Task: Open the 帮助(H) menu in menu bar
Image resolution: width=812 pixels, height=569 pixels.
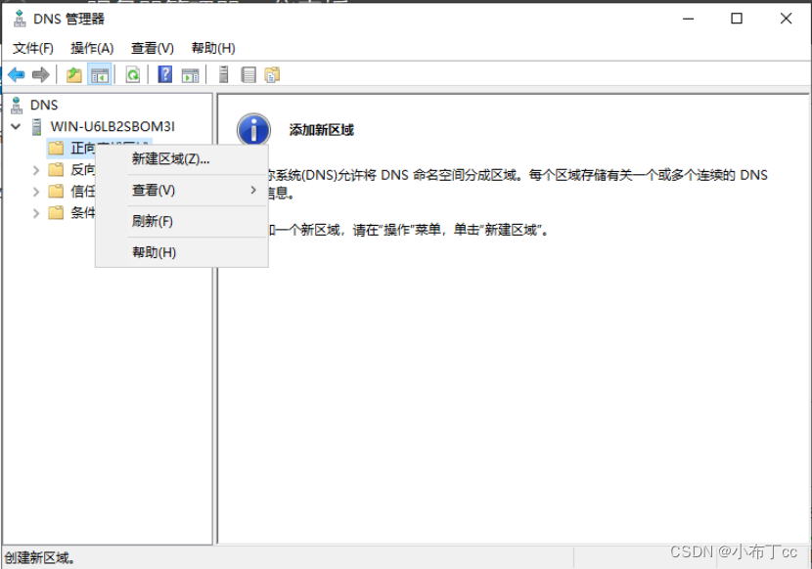Action: pos(213,48)
